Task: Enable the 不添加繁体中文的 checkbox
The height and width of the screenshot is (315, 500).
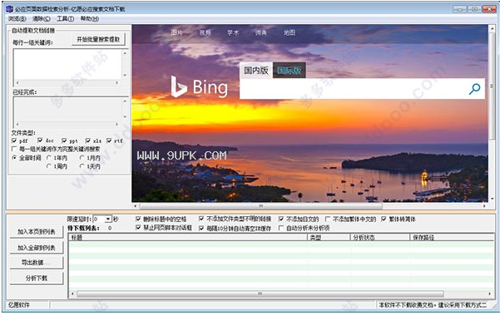Action: click(328, 219)
